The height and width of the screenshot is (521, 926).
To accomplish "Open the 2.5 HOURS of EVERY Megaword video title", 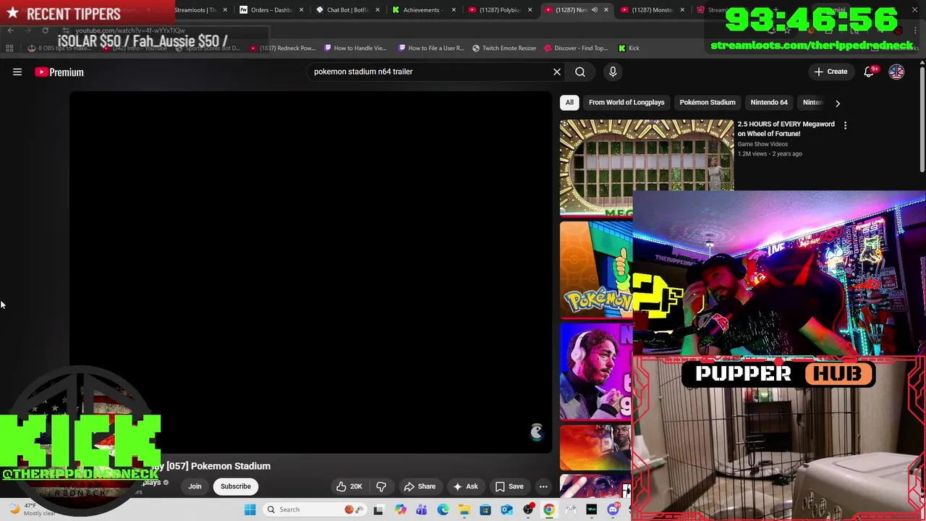I will coord(786,129).
